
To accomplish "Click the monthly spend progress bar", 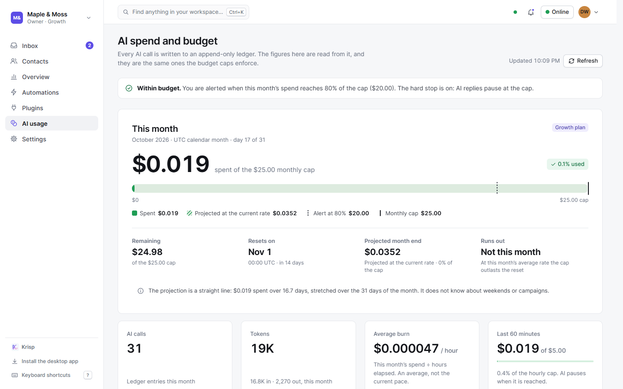I will [x=360, y=188].
